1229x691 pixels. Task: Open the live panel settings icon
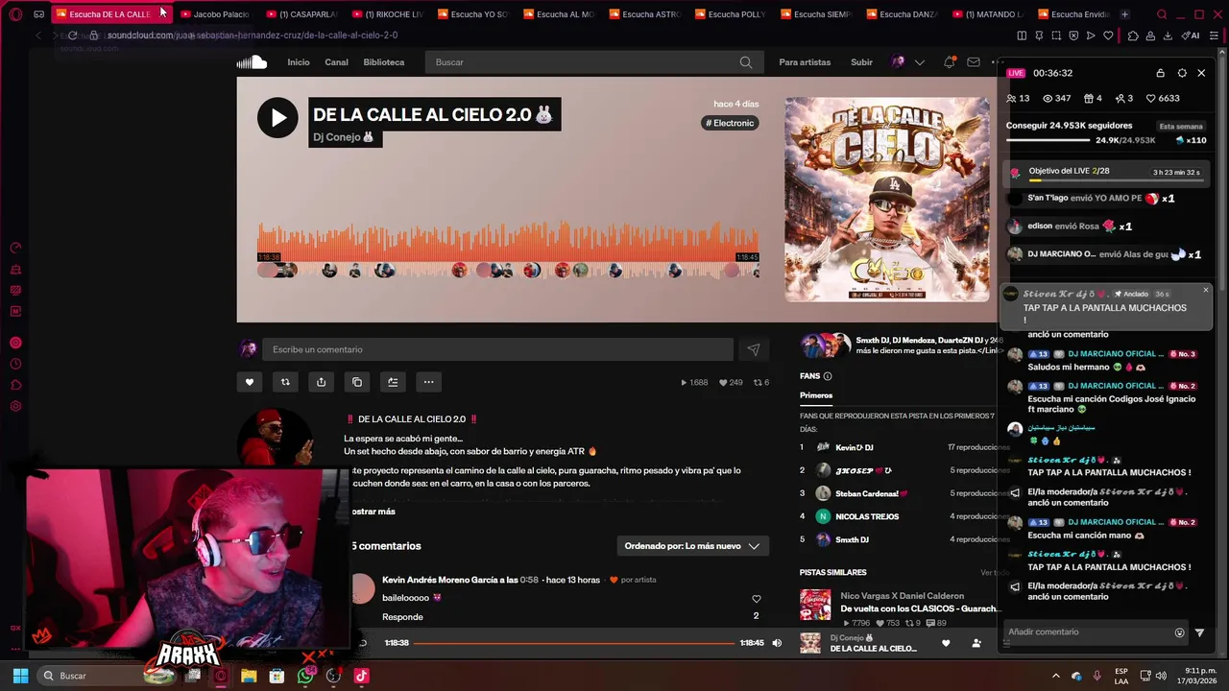pyautogui.click(x=1182, y=73)
